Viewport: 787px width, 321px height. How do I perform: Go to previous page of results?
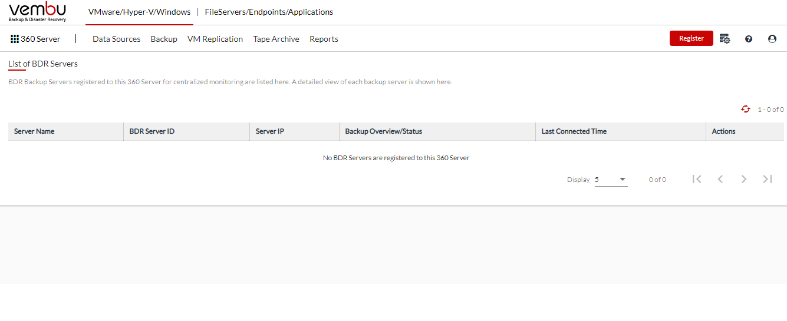[x=720, y=179]
